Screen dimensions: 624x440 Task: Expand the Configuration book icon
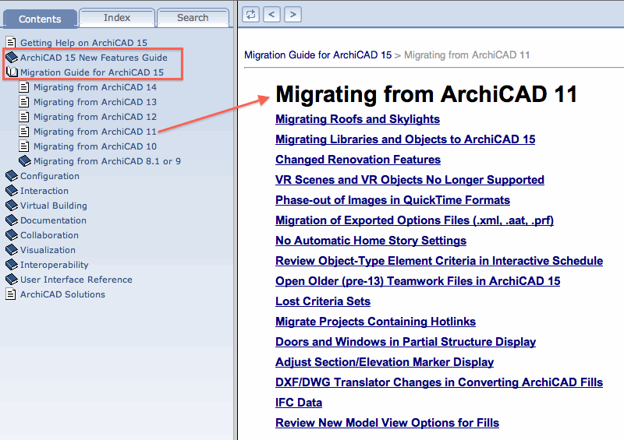coord(12,176)
